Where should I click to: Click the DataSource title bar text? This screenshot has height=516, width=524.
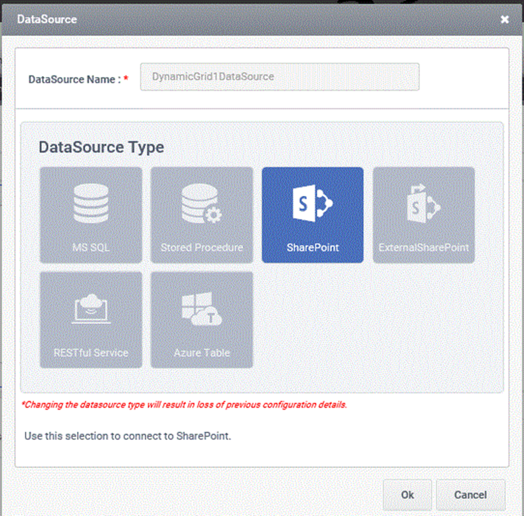coord(47,19)
